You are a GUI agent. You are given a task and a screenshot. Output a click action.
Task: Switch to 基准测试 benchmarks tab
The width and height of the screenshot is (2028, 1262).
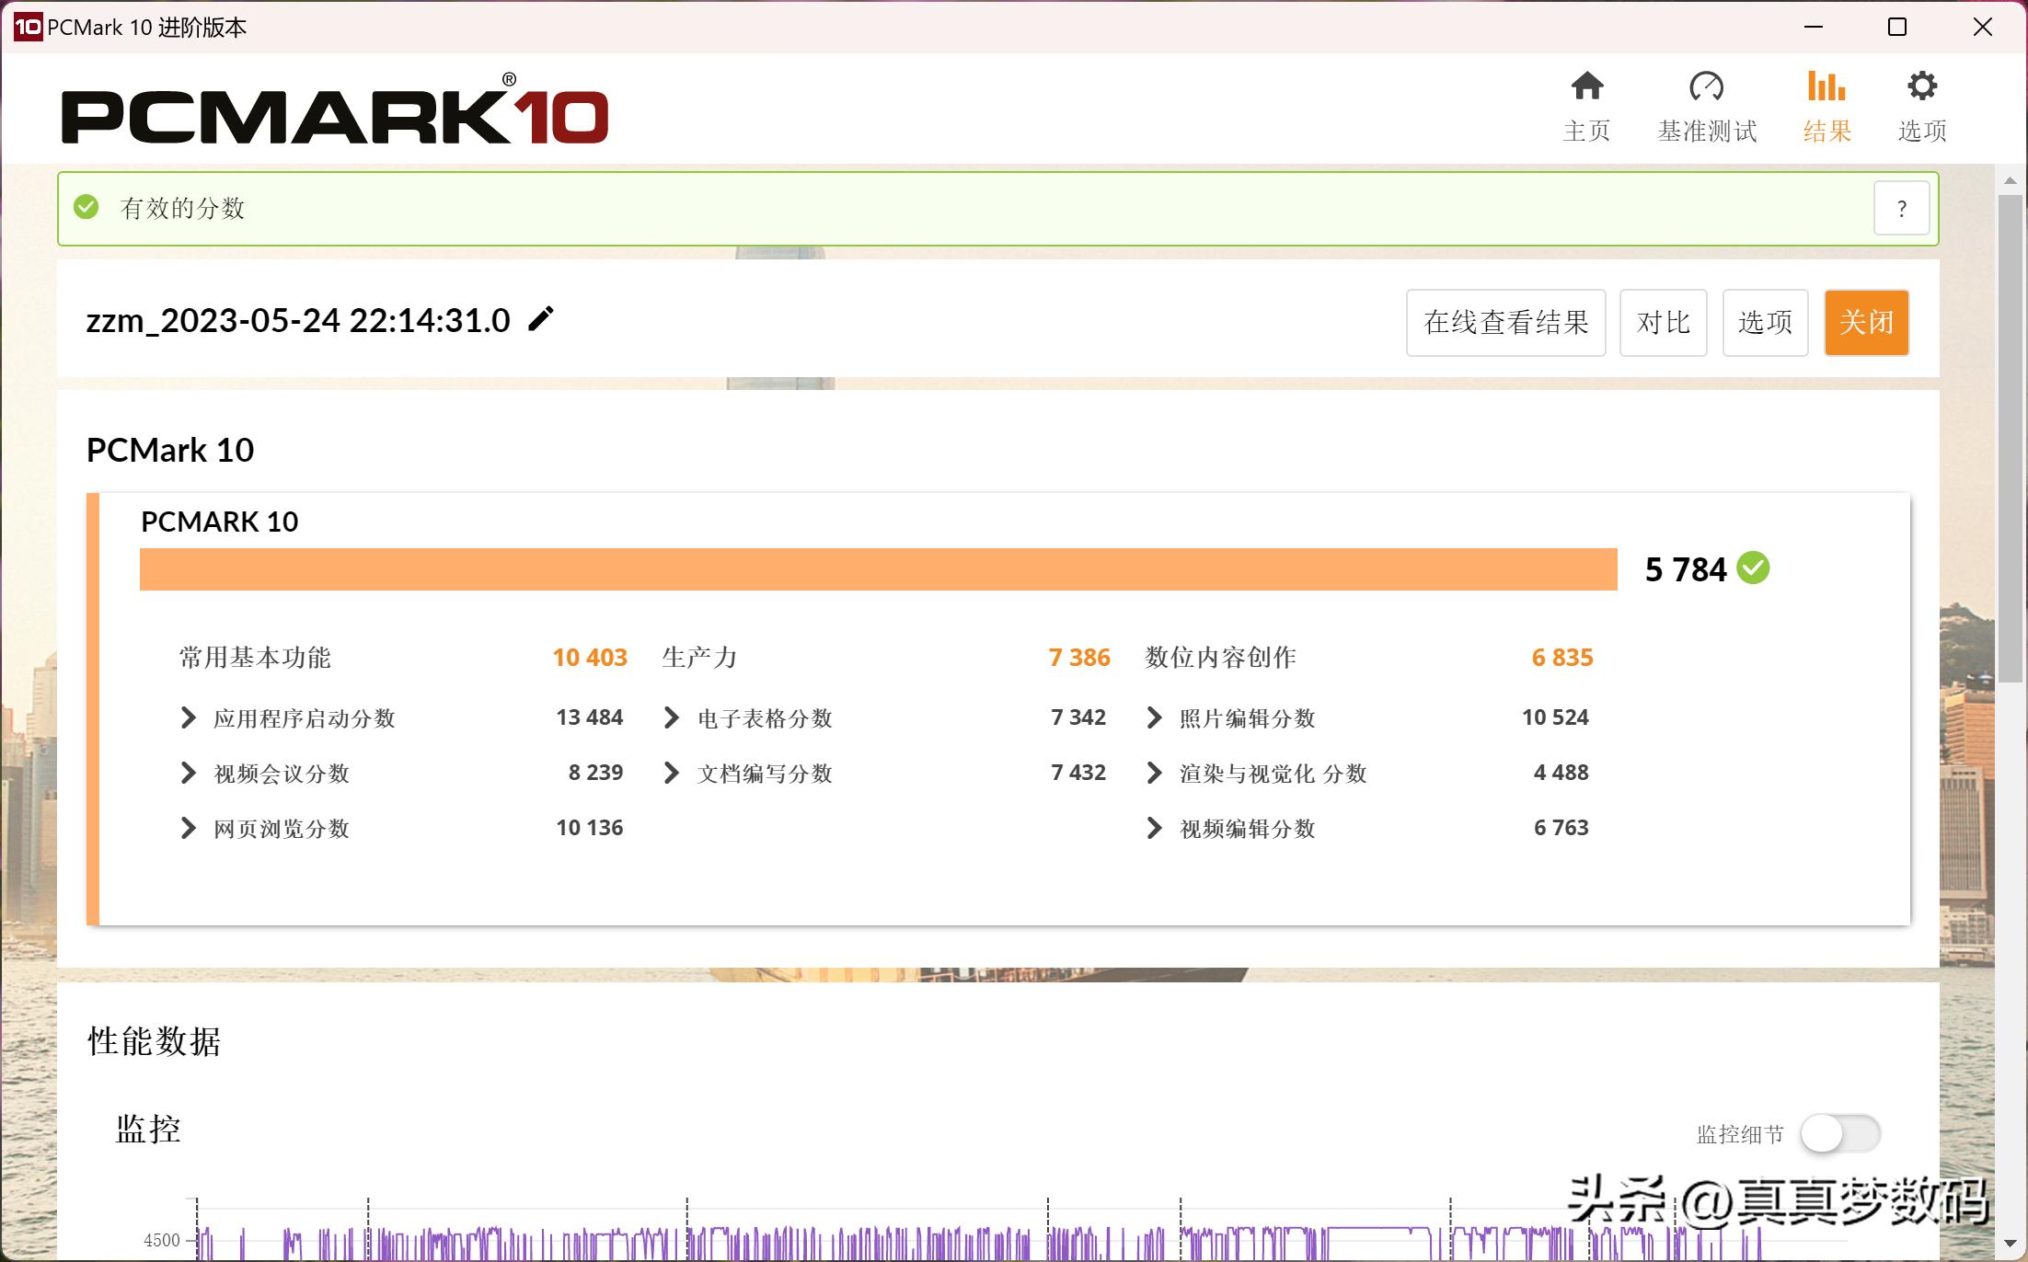tap(1707, 107)
